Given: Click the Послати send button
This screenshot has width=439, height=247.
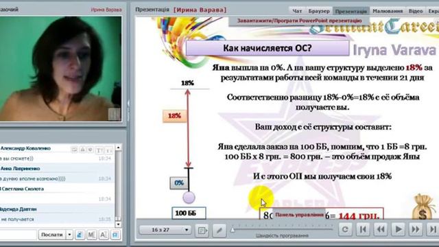Looking at the screenshot, I should click(51, 235).
